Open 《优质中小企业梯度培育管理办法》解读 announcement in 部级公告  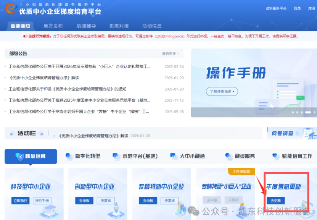click(43, 78)
